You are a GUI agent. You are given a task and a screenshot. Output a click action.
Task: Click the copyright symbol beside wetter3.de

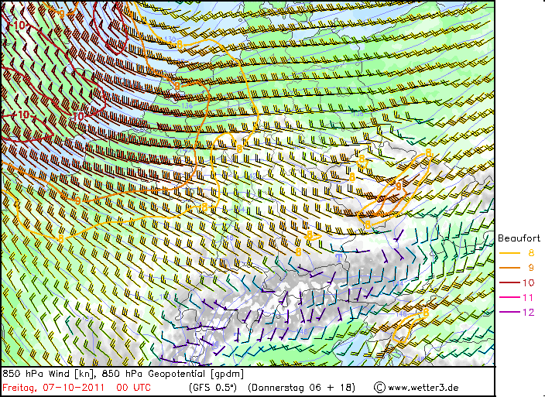tap(379, 386)
